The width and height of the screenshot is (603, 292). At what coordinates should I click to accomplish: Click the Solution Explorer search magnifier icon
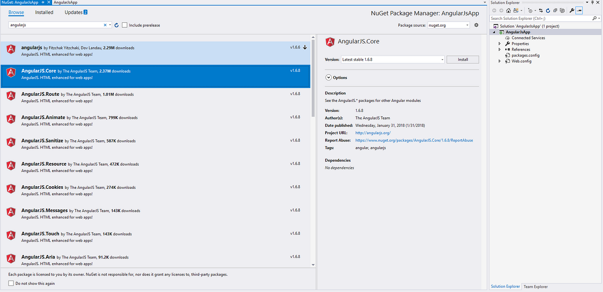tap(595, 18)
